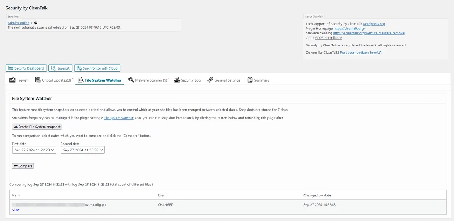The height and width of the screenshot is (221, 454).
Task: Click the File System Watcher magnifier icon
Action: [81, 80]
